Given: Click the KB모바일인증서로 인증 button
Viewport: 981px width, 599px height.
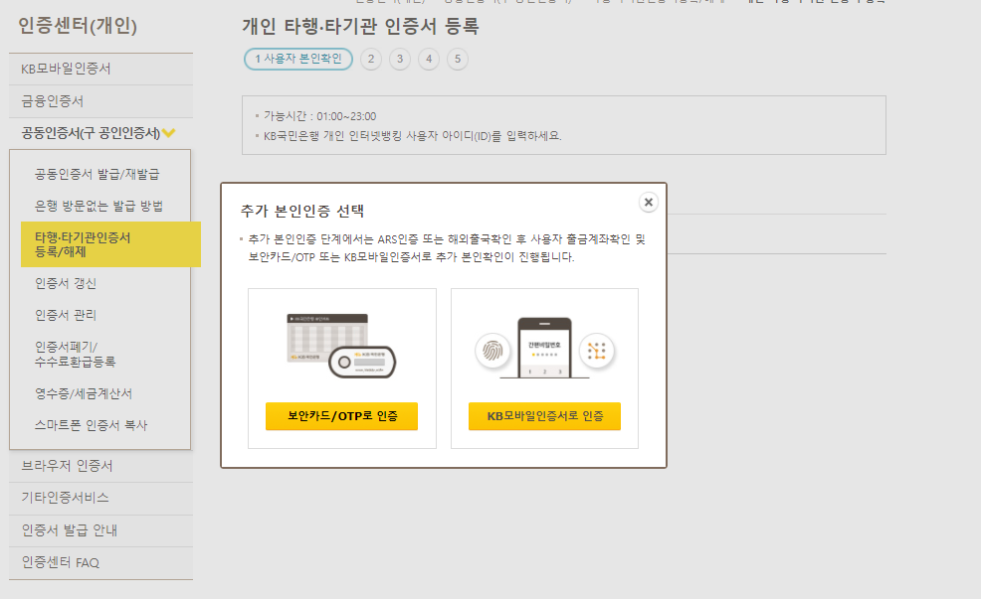Looking at the screenshot, I should (544, 416).
